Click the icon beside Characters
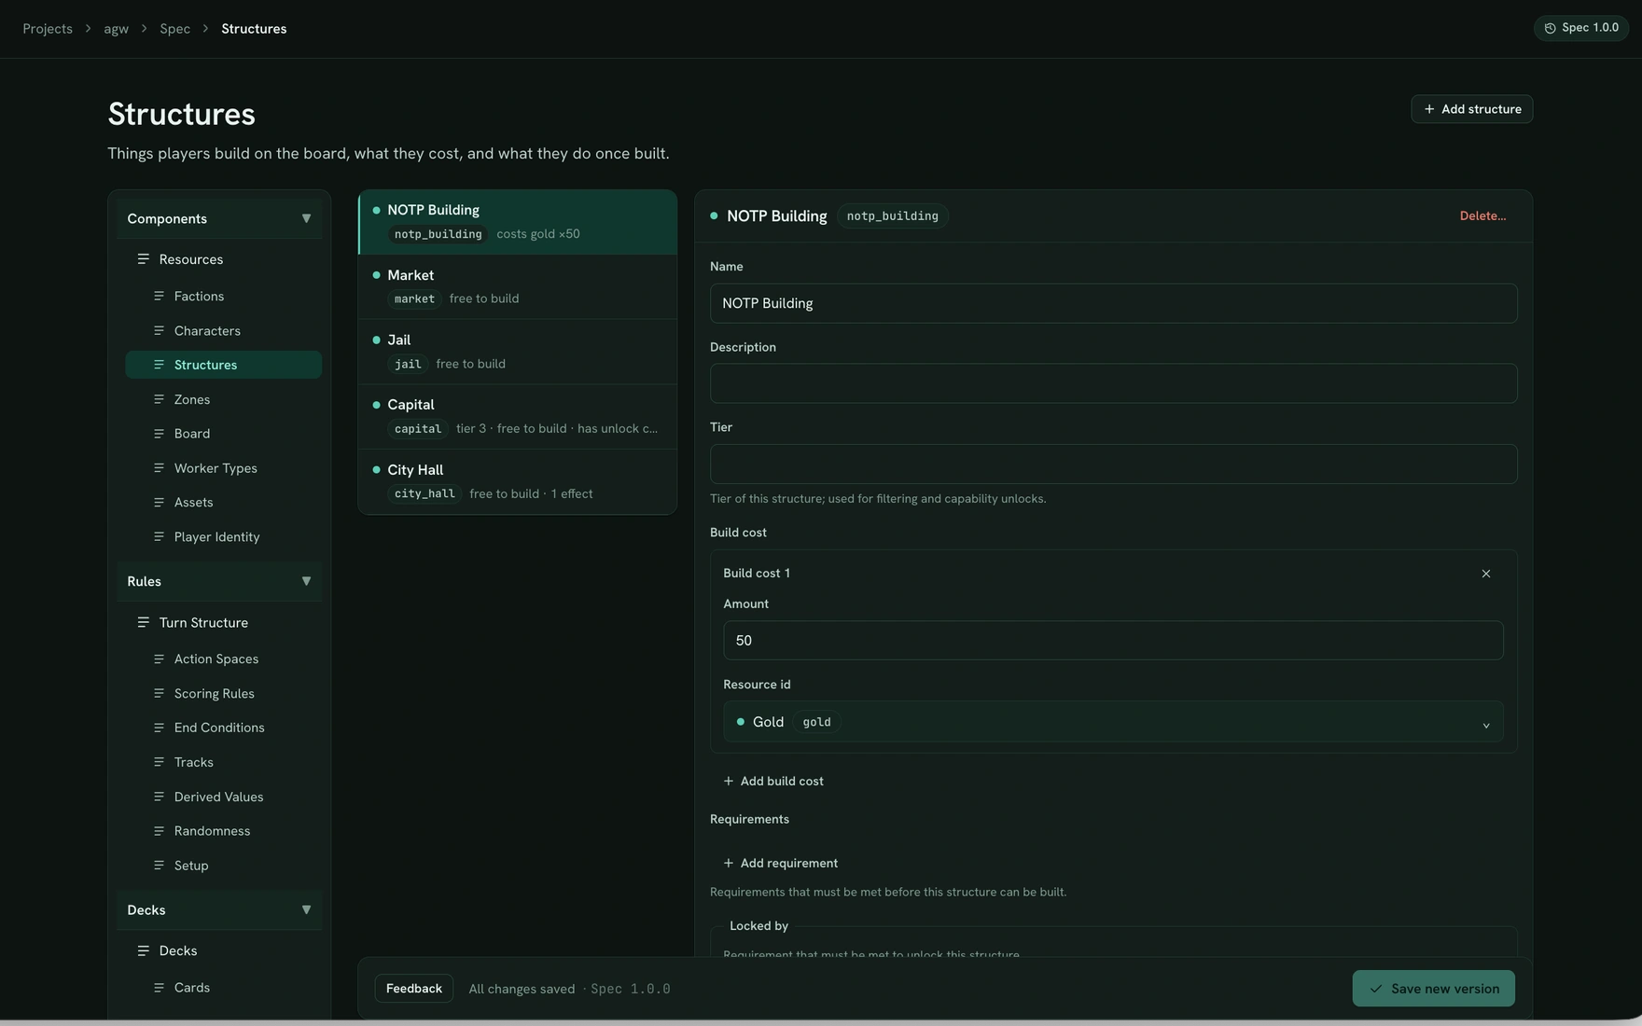The width and height of the screenshot is (1642, 1026). click(x=159, y=330)
